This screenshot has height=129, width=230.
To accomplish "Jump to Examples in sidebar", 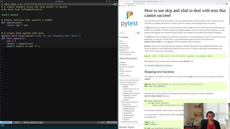I will (126, 119).
